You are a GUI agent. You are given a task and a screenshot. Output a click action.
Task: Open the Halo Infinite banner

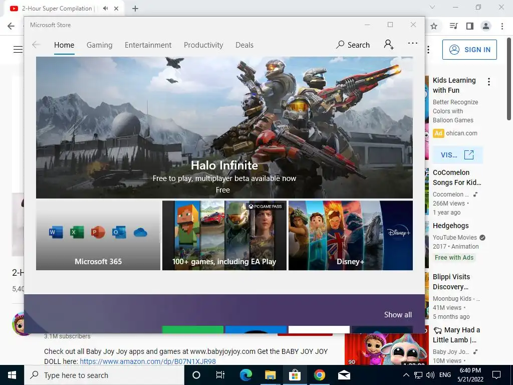pyautogui.click(x=224, y=127)
